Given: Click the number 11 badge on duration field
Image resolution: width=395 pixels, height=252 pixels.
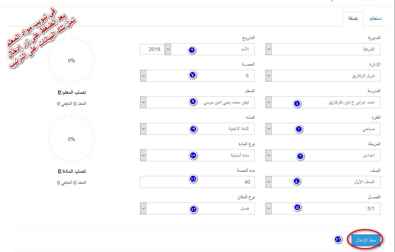Looking at the screenshot, I should pos(193,179).
